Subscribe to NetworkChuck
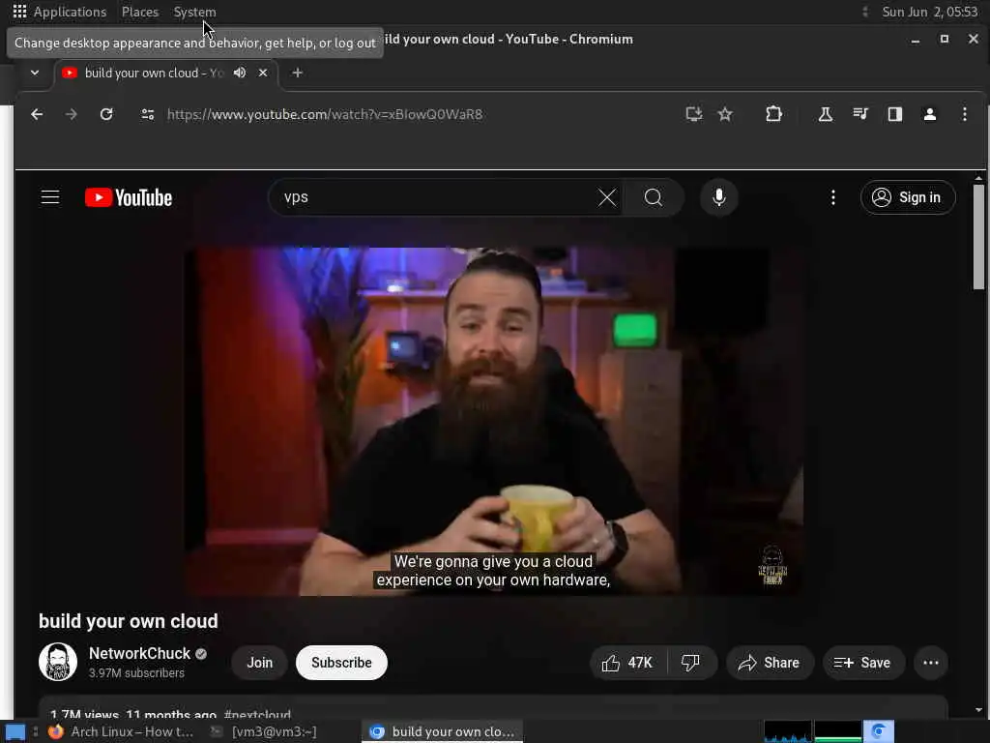Screen dimensions: 990x743 click(x=341, y=663)
